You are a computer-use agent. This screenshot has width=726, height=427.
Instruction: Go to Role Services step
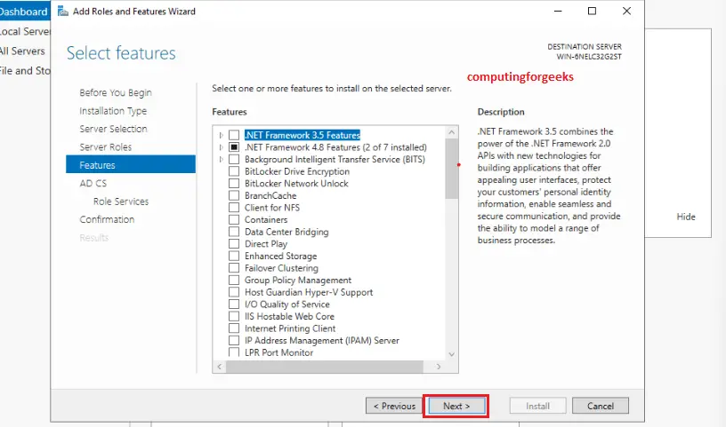coord(121,201)
